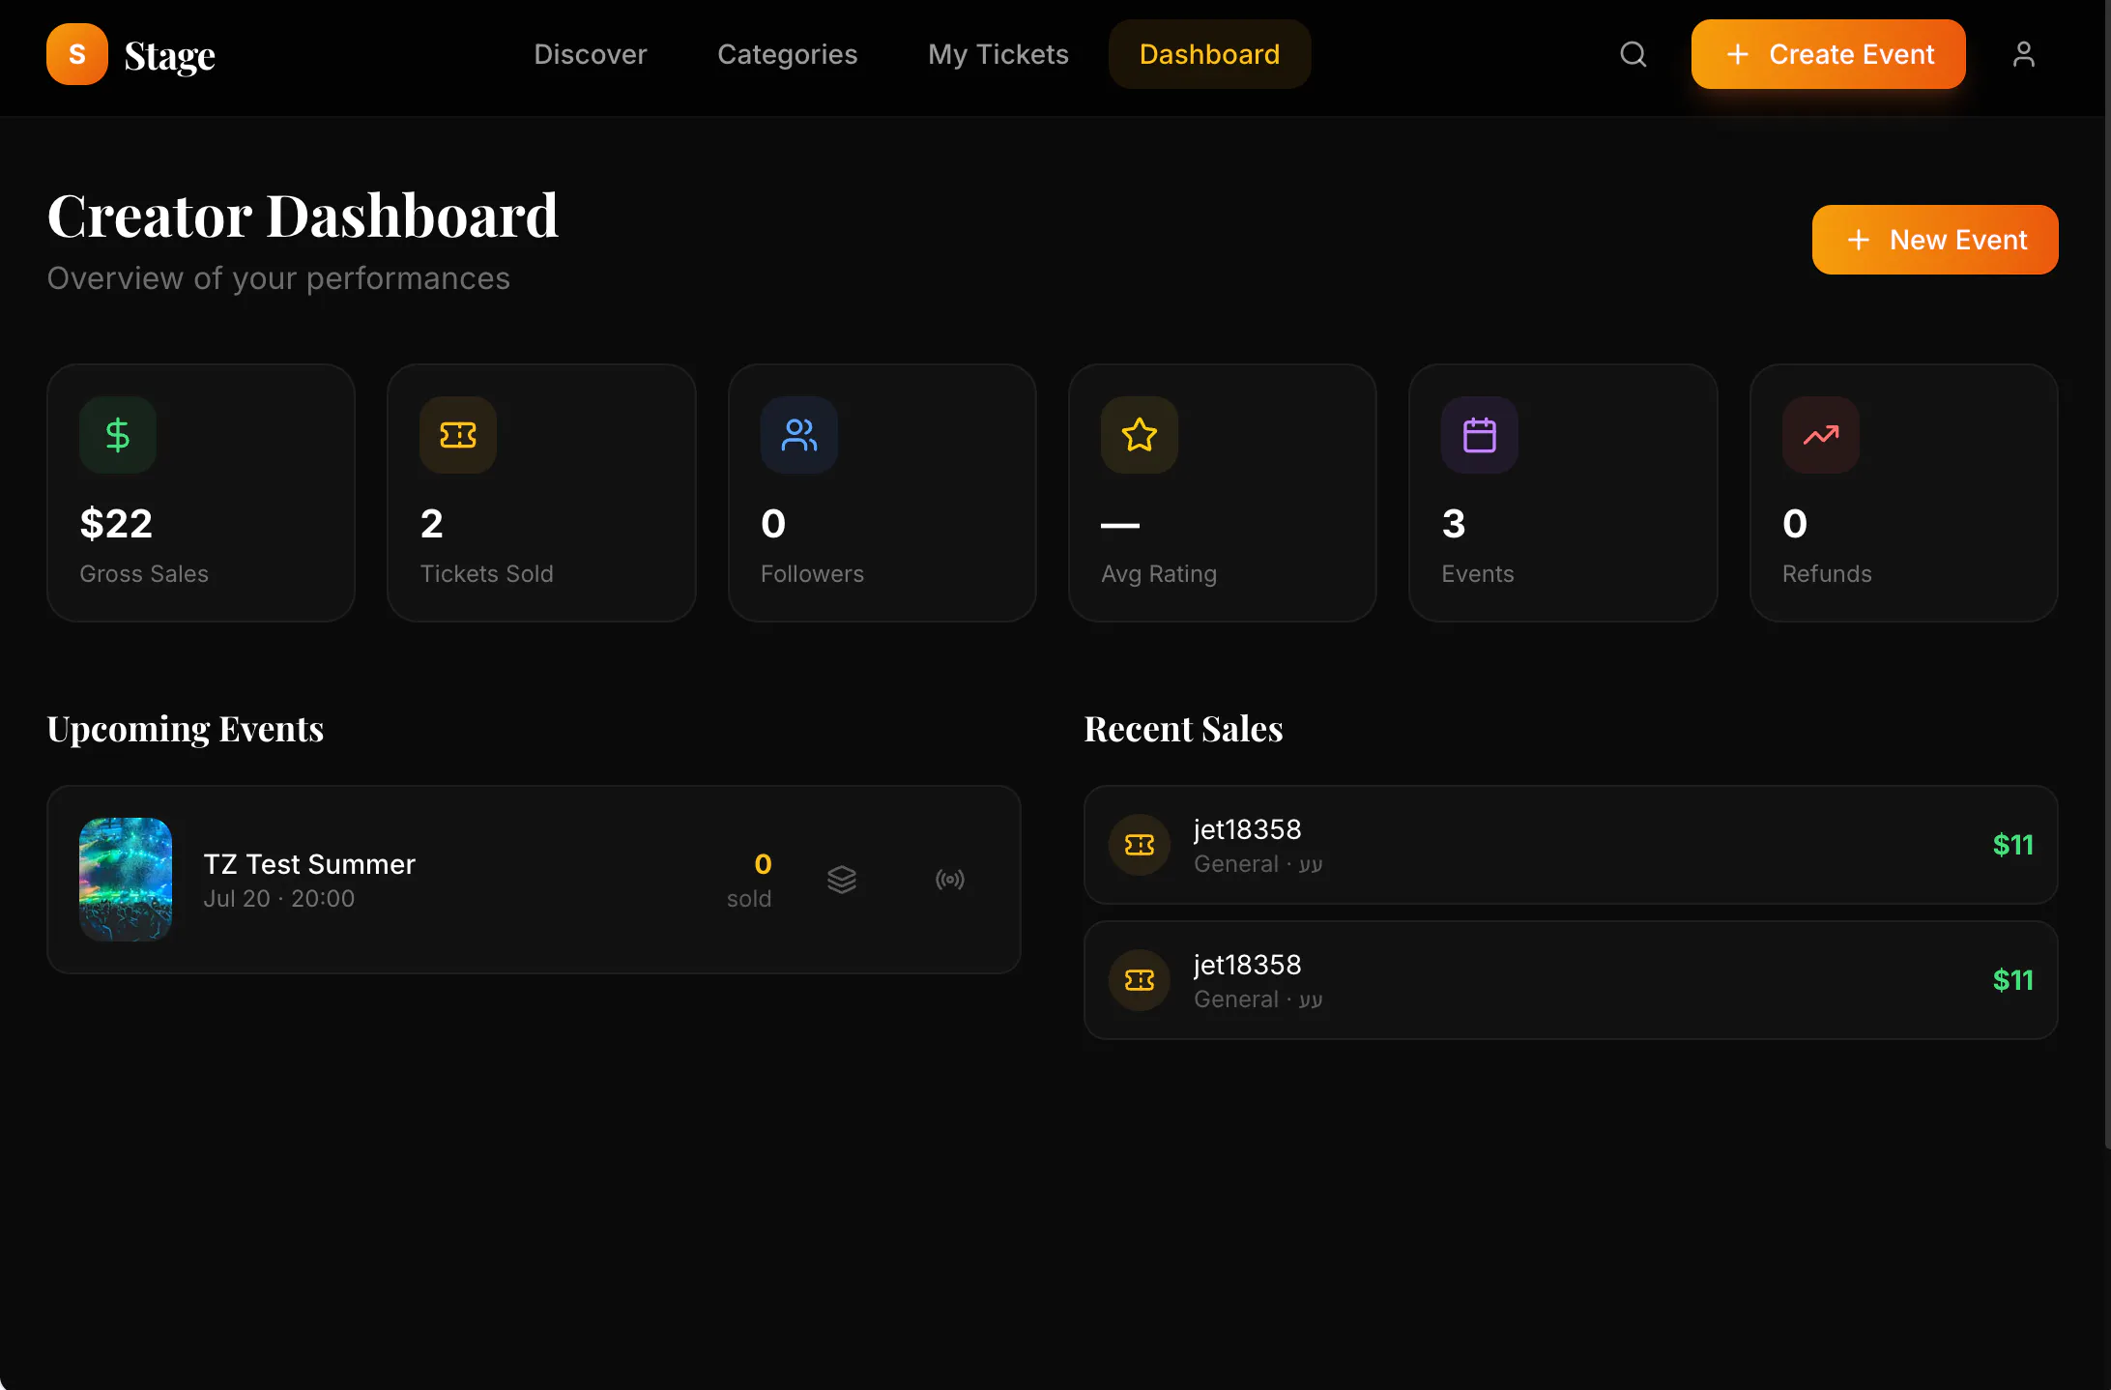Switch to My Tickets
The height and width of the screenshot is (1390, 2111).
click(x=998, y=54)
